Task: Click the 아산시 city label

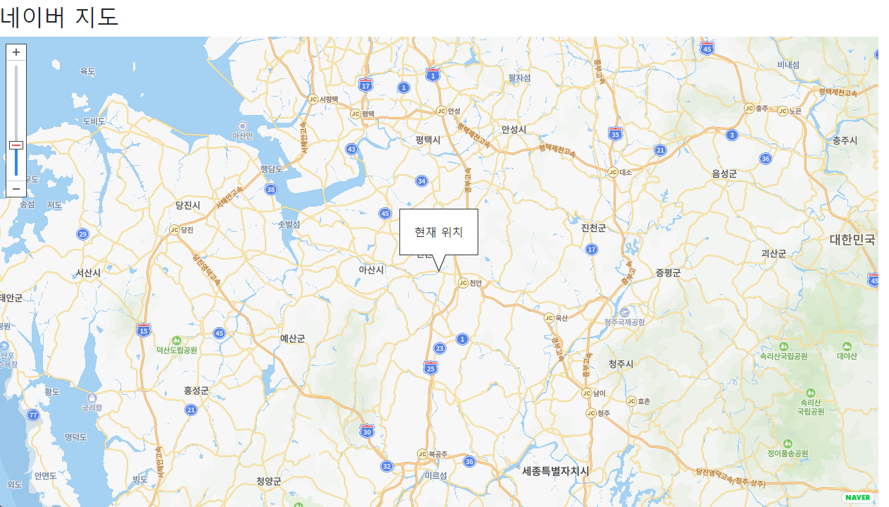Action: point(371,270)
